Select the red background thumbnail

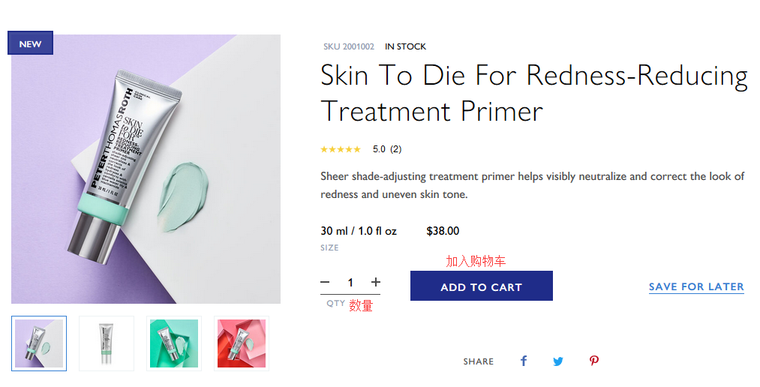click(x=242, y=343)
